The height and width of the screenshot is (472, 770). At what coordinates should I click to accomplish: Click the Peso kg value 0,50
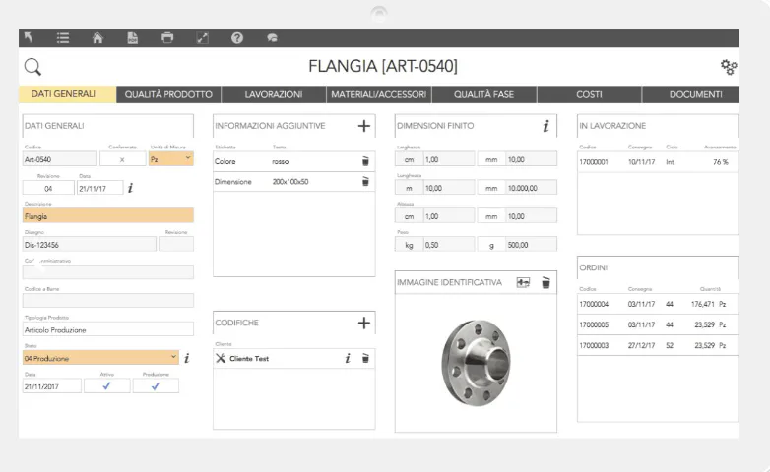(x=449, y=244)
